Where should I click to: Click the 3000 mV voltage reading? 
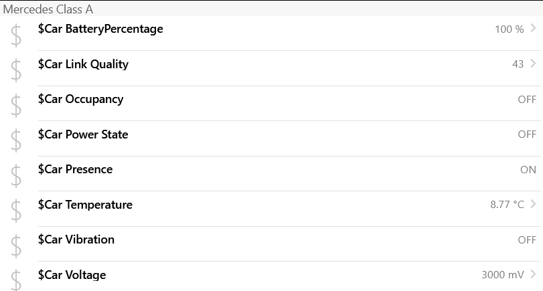tap(502, 275)
